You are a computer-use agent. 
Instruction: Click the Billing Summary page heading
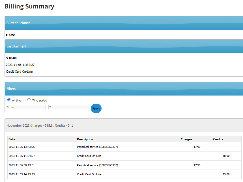(29, 6)
